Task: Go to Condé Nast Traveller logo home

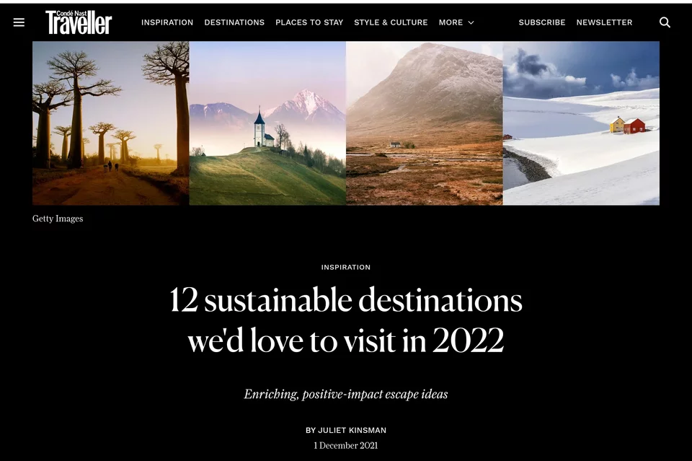Action: [x=79, y=22]
